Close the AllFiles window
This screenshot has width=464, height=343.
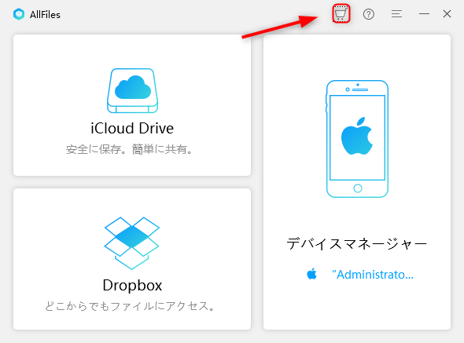coord(447,14)
